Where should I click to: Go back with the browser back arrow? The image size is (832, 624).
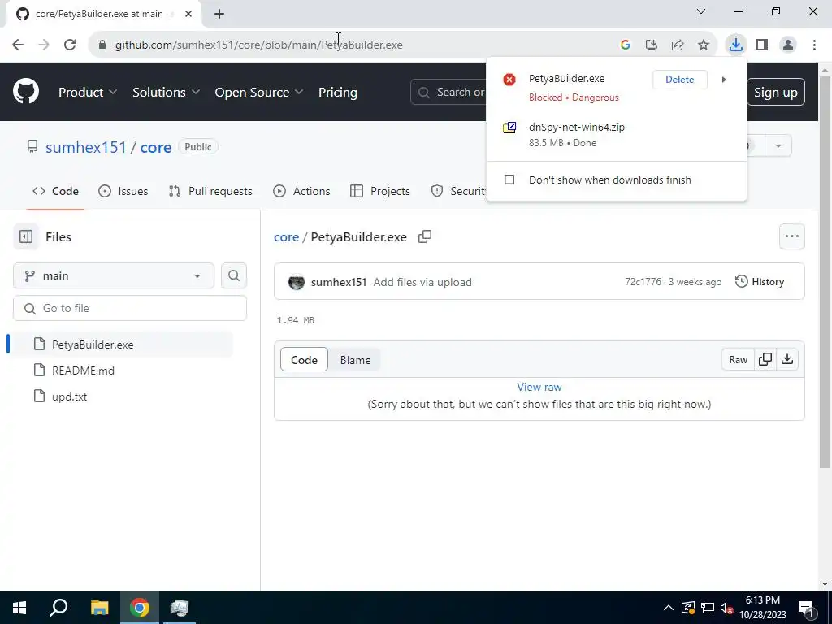click(x=18, y=45)
